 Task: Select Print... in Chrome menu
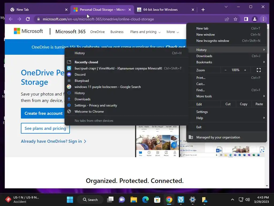click(x=227, y=78)
